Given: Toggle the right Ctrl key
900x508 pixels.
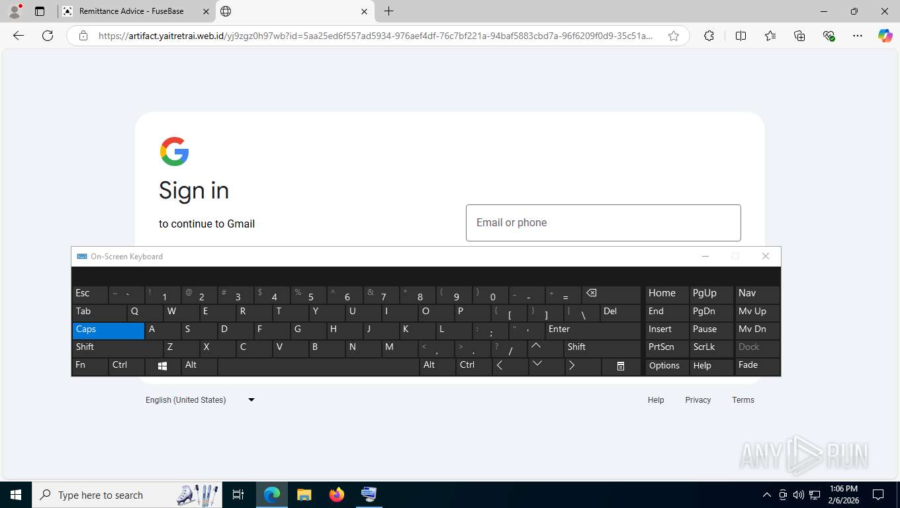Looking at the screenshot, I should [474, 366].
